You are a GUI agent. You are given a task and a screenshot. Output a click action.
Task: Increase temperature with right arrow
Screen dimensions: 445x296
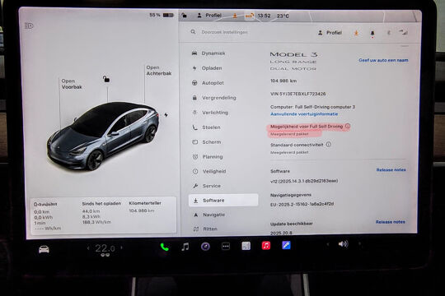point(121,247)
